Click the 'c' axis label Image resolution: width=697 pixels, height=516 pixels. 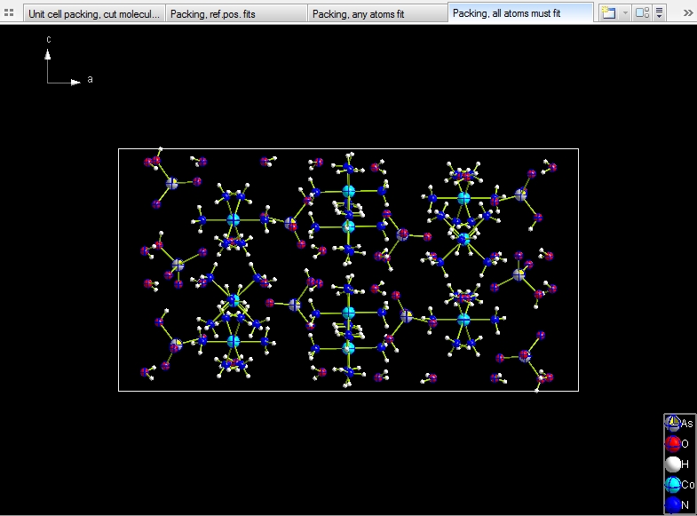click(49, 40)
